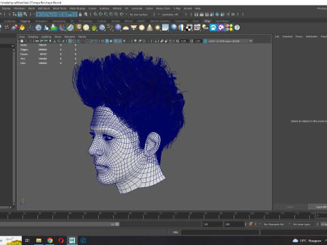Open Opera browser from the taskbar

point(61,240)
